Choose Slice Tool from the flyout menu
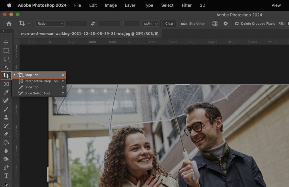This screenshot has height=187, width=289. coord(32,87)
